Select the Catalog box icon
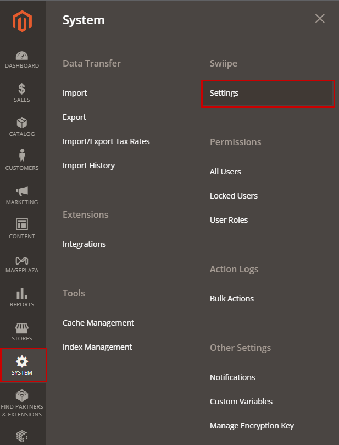Screen dimensions: 339x445 (22, 123)
